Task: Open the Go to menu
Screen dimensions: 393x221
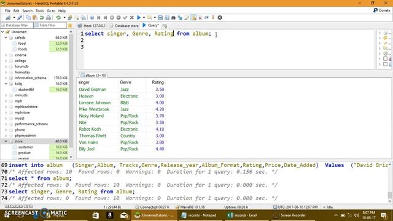Action: click(51, 11)
